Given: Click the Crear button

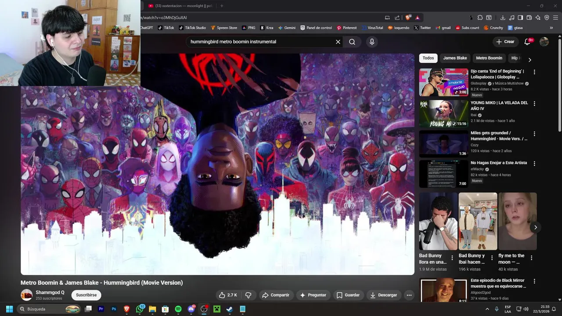Looking at the screenshot, I should 505,42.
